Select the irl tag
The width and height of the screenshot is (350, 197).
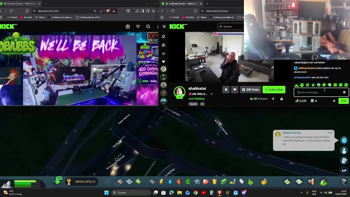pos(202,104)
